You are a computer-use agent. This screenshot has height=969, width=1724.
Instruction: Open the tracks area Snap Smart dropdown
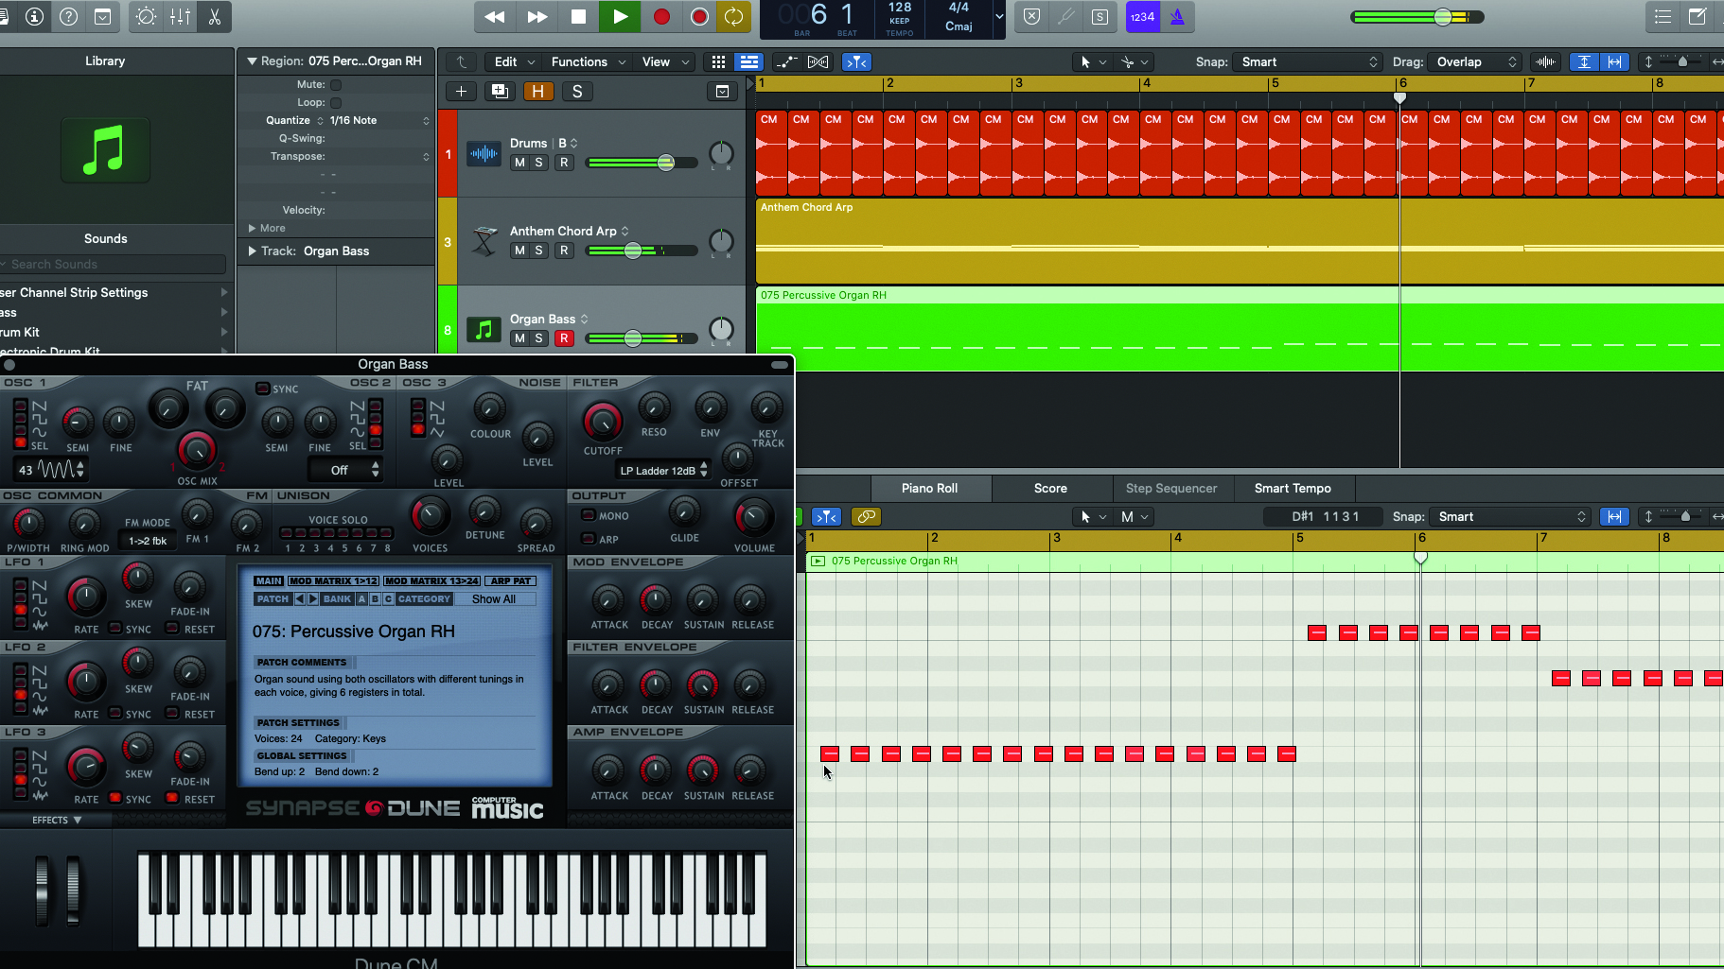pos(1310,62)
